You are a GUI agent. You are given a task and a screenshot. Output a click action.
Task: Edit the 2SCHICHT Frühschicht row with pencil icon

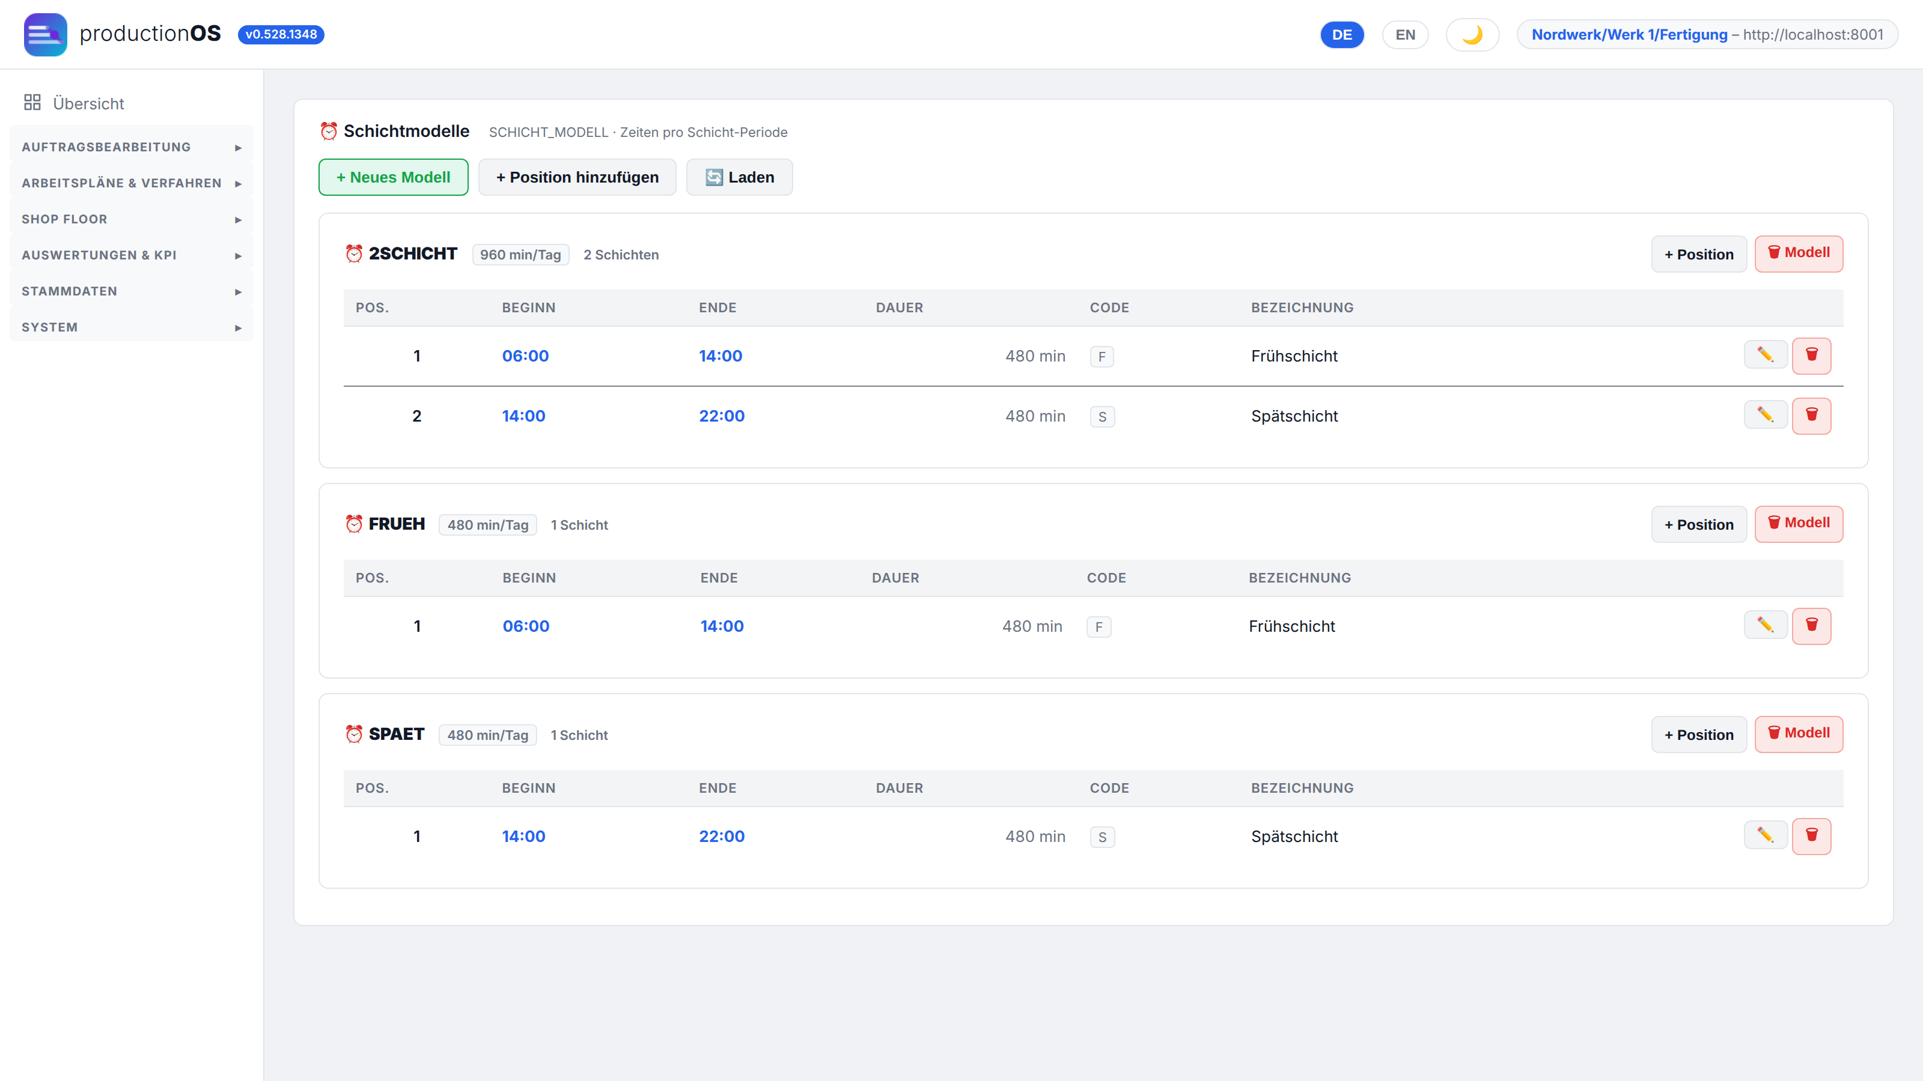(x=1765, y=355)
